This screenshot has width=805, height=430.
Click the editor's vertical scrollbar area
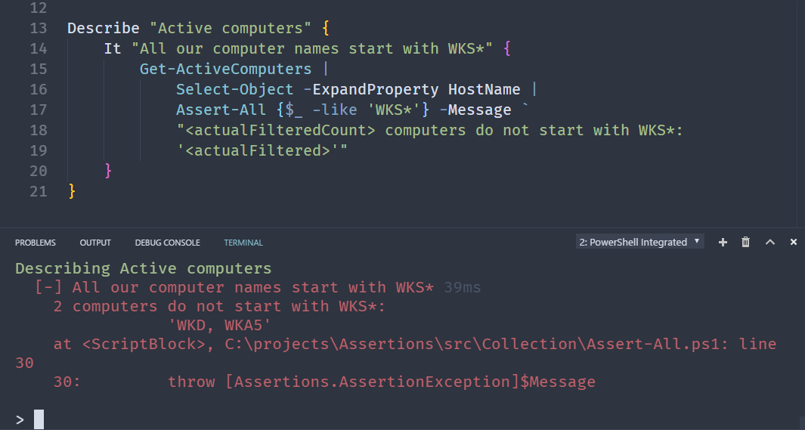(800, 113)
